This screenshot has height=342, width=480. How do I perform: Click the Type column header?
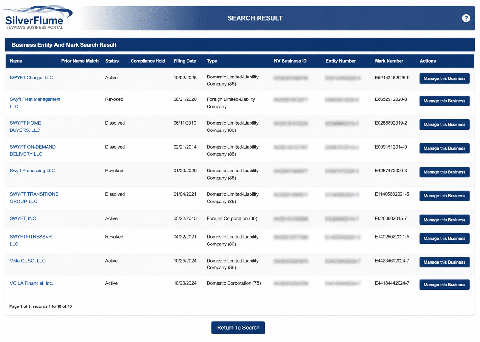212,61
